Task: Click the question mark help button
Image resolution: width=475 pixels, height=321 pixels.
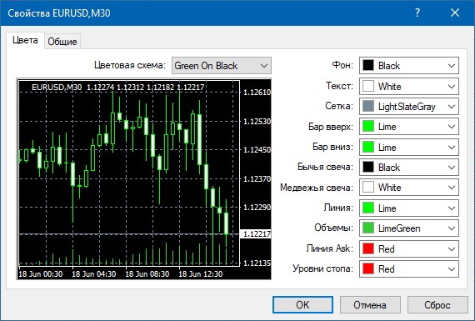Action: (x=417, y=13)
